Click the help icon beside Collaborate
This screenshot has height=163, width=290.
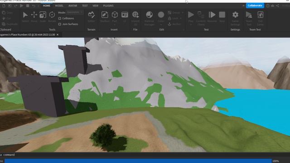tap(268, 6)
